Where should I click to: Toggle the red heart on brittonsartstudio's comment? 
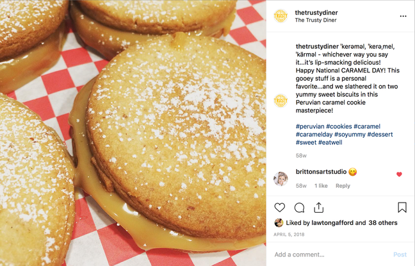[x=399, y=174]
